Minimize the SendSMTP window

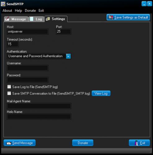tap(144, 4)
